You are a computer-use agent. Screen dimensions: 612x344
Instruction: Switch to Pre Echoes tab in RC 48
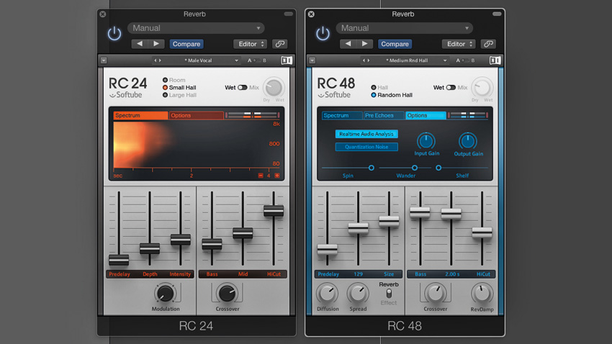(x=383, y=115)
